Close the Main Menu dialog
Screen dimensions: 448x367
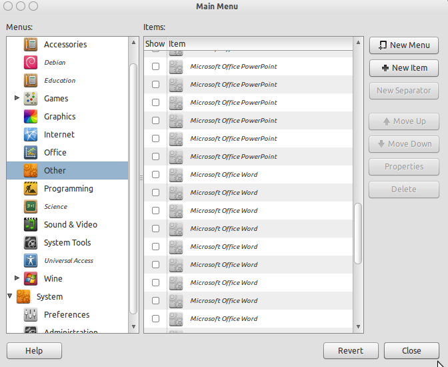coord(411,351)
